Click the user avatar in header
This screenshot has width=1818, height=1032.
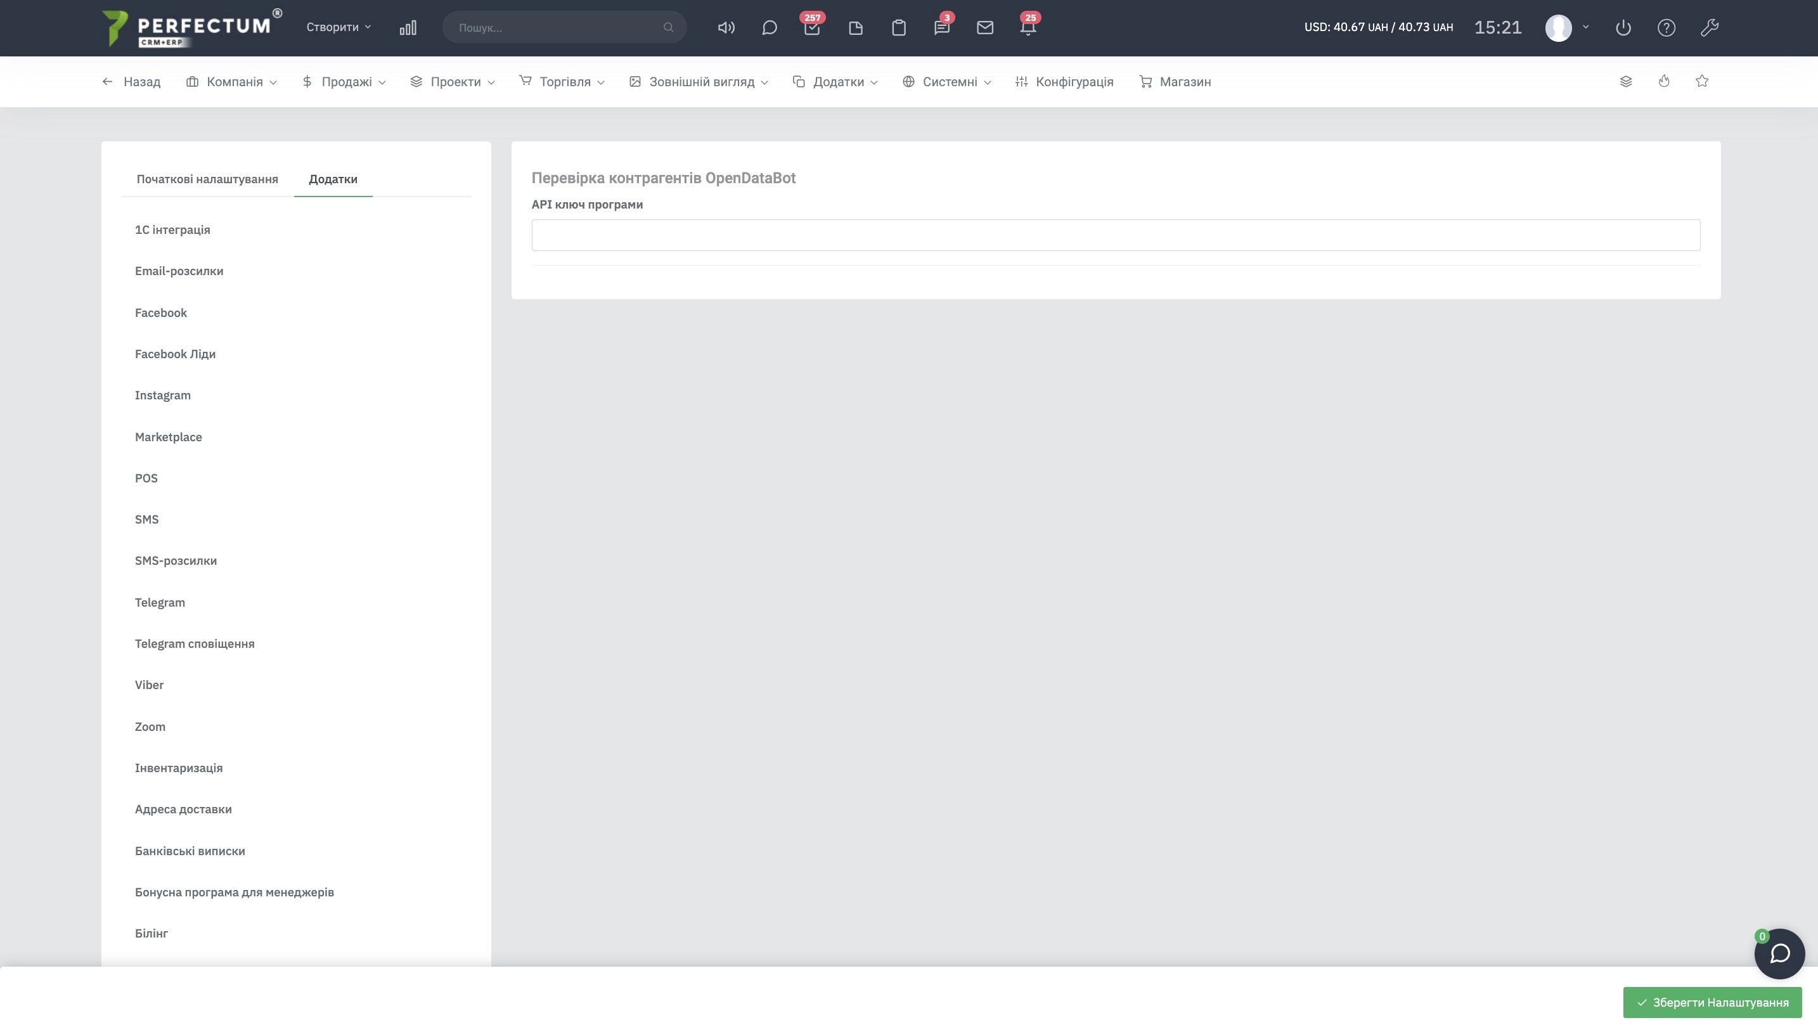1559,28
